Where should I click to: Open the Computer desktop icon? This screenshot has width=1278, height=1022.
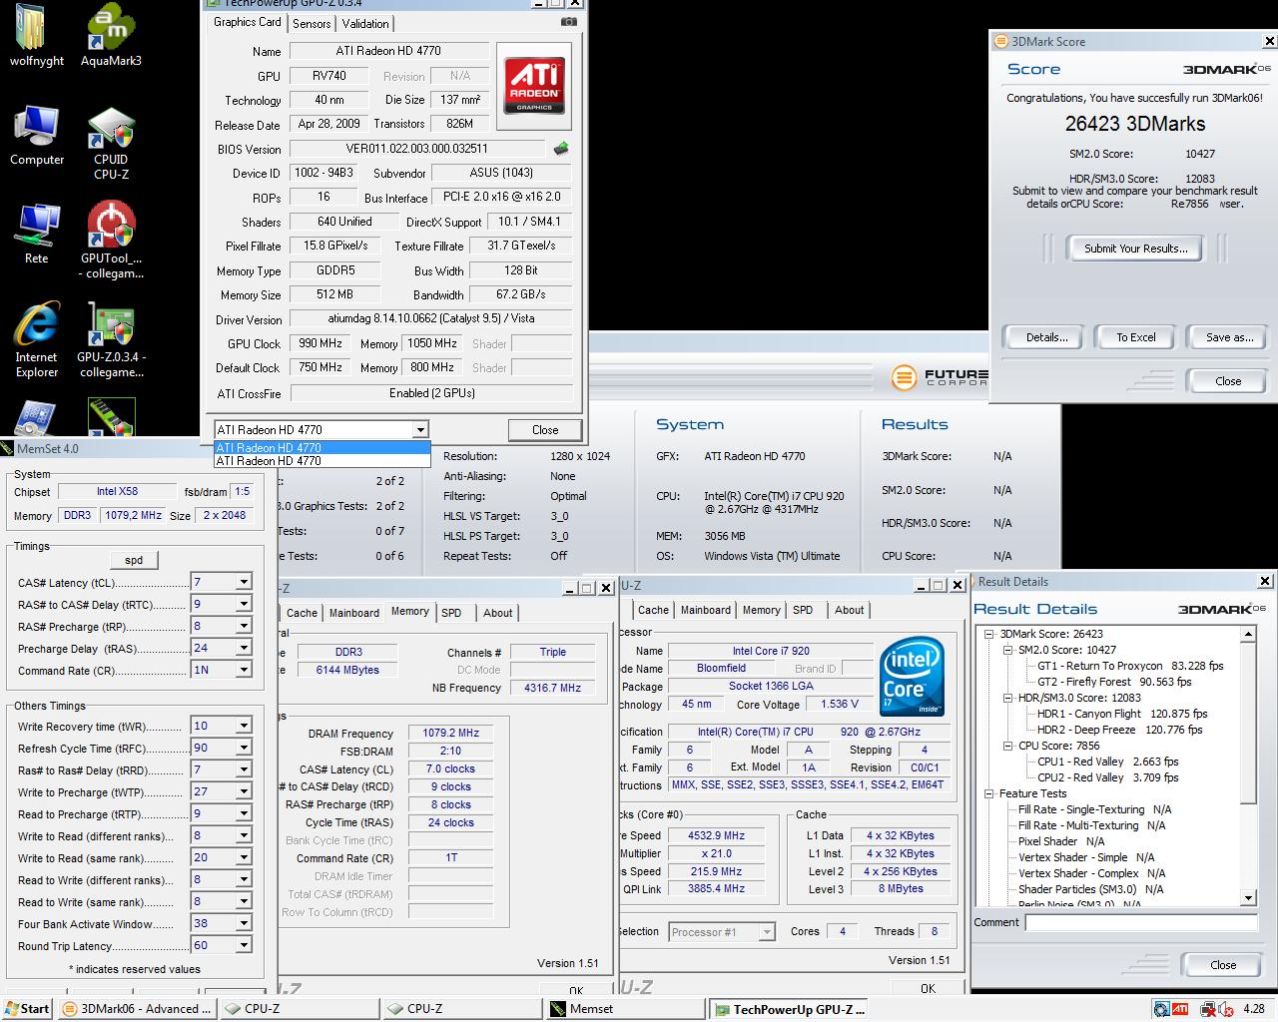[36, 135]
